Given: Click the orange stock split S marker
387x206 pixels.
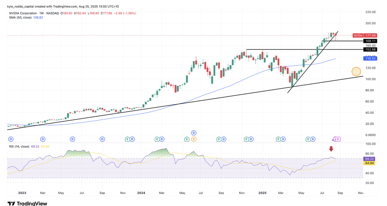Looking at the screenshot, I should [194, 139].
